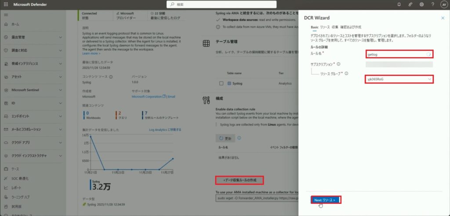
Task: Click the notifications bell icon
Action: click(x=399, y=4)
